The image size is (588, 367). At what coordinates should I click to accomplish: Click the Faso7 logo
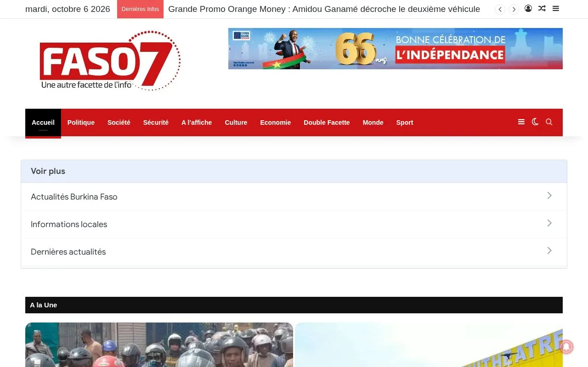pos(110,61)
